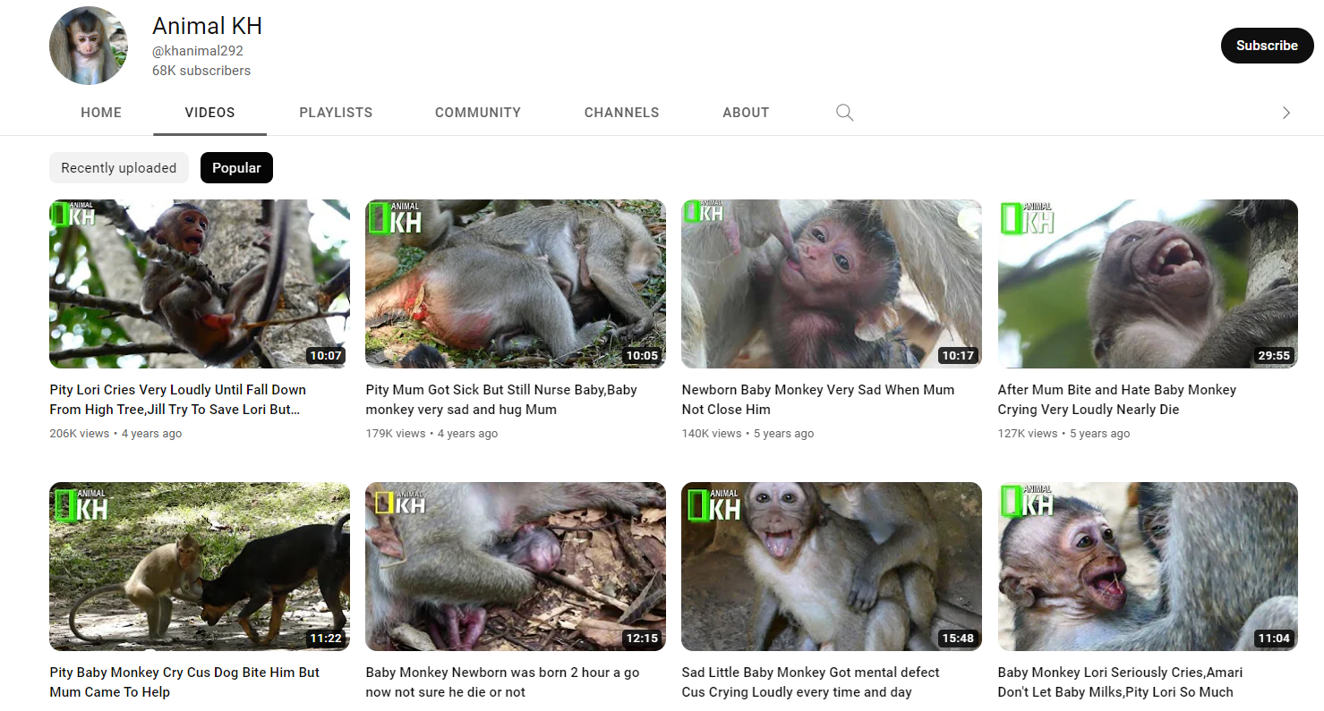The width and height of the screenshot is (1324, 711).
Task: Click title 'After Mum Bite and Hate Baby Monkey'
Action: pos(1117,400)
